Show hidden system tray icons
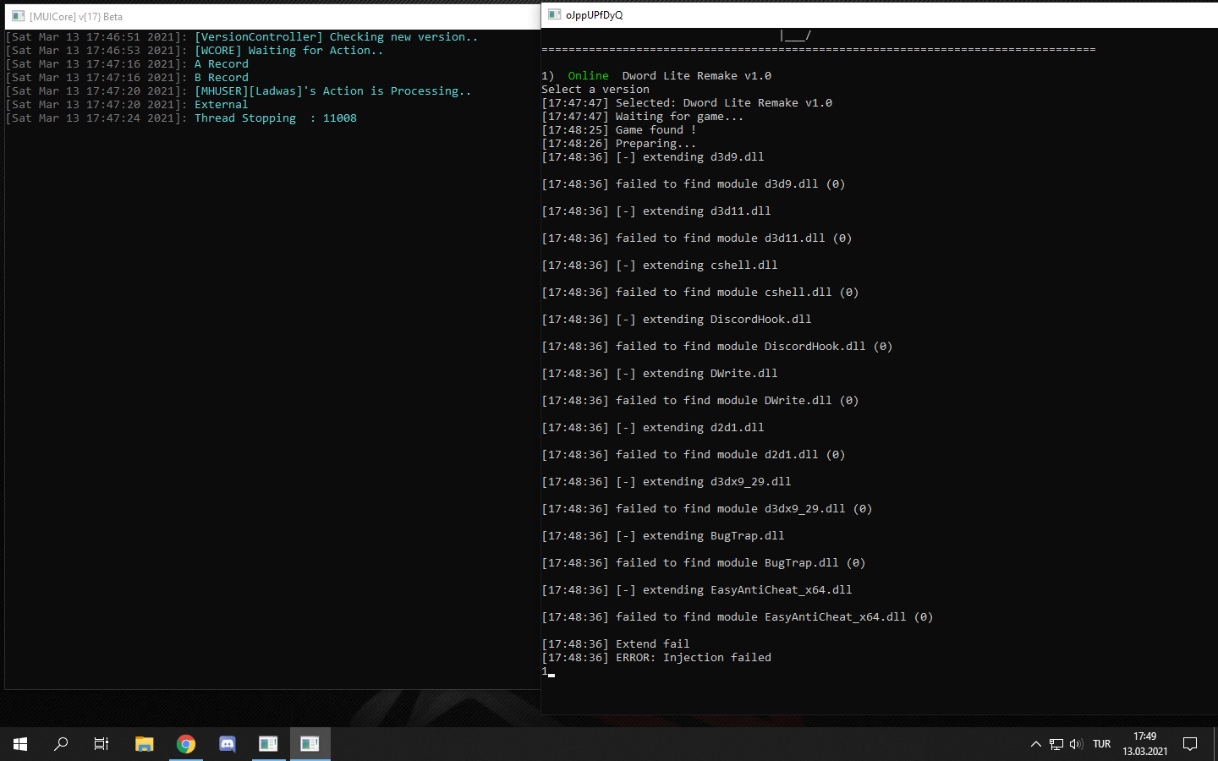Image resolution: width=1218 pixels, height=761 pixels. (1035, 744)
